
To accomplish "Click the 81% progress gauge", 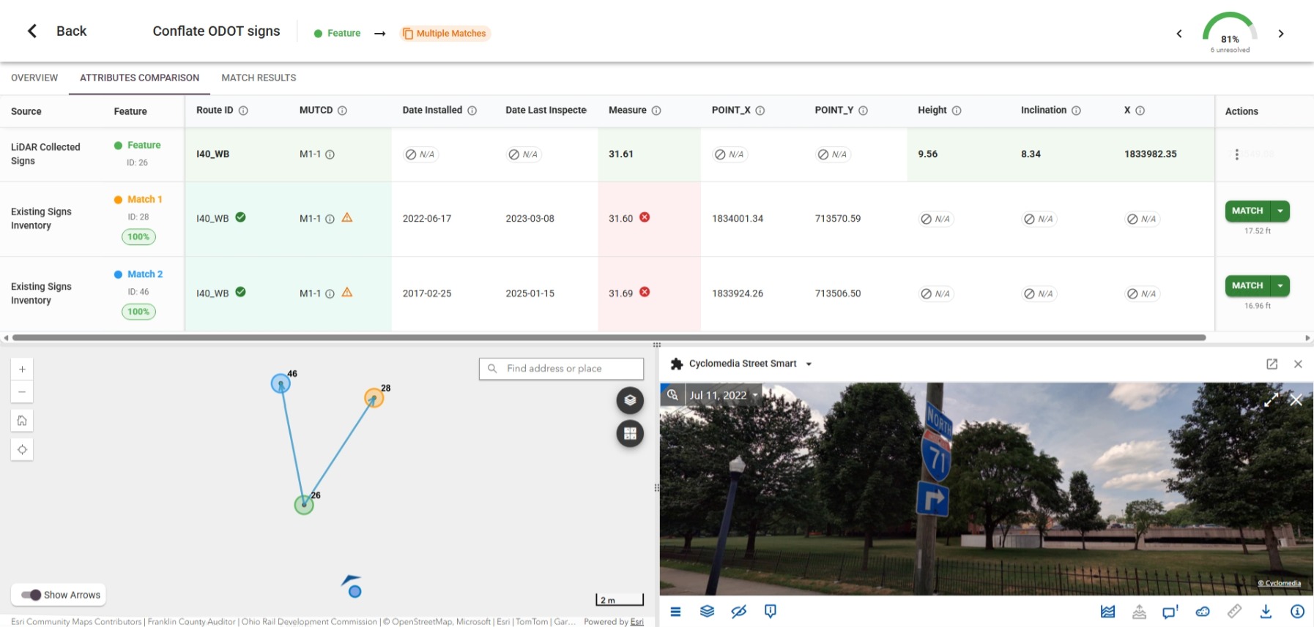I will [1230, 32].
